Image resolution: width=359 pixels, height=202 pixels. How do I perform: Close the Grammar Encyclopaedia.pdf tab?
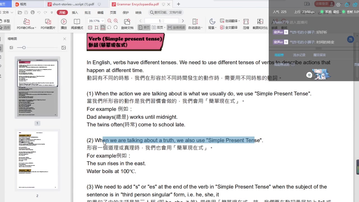pos(169,4)
